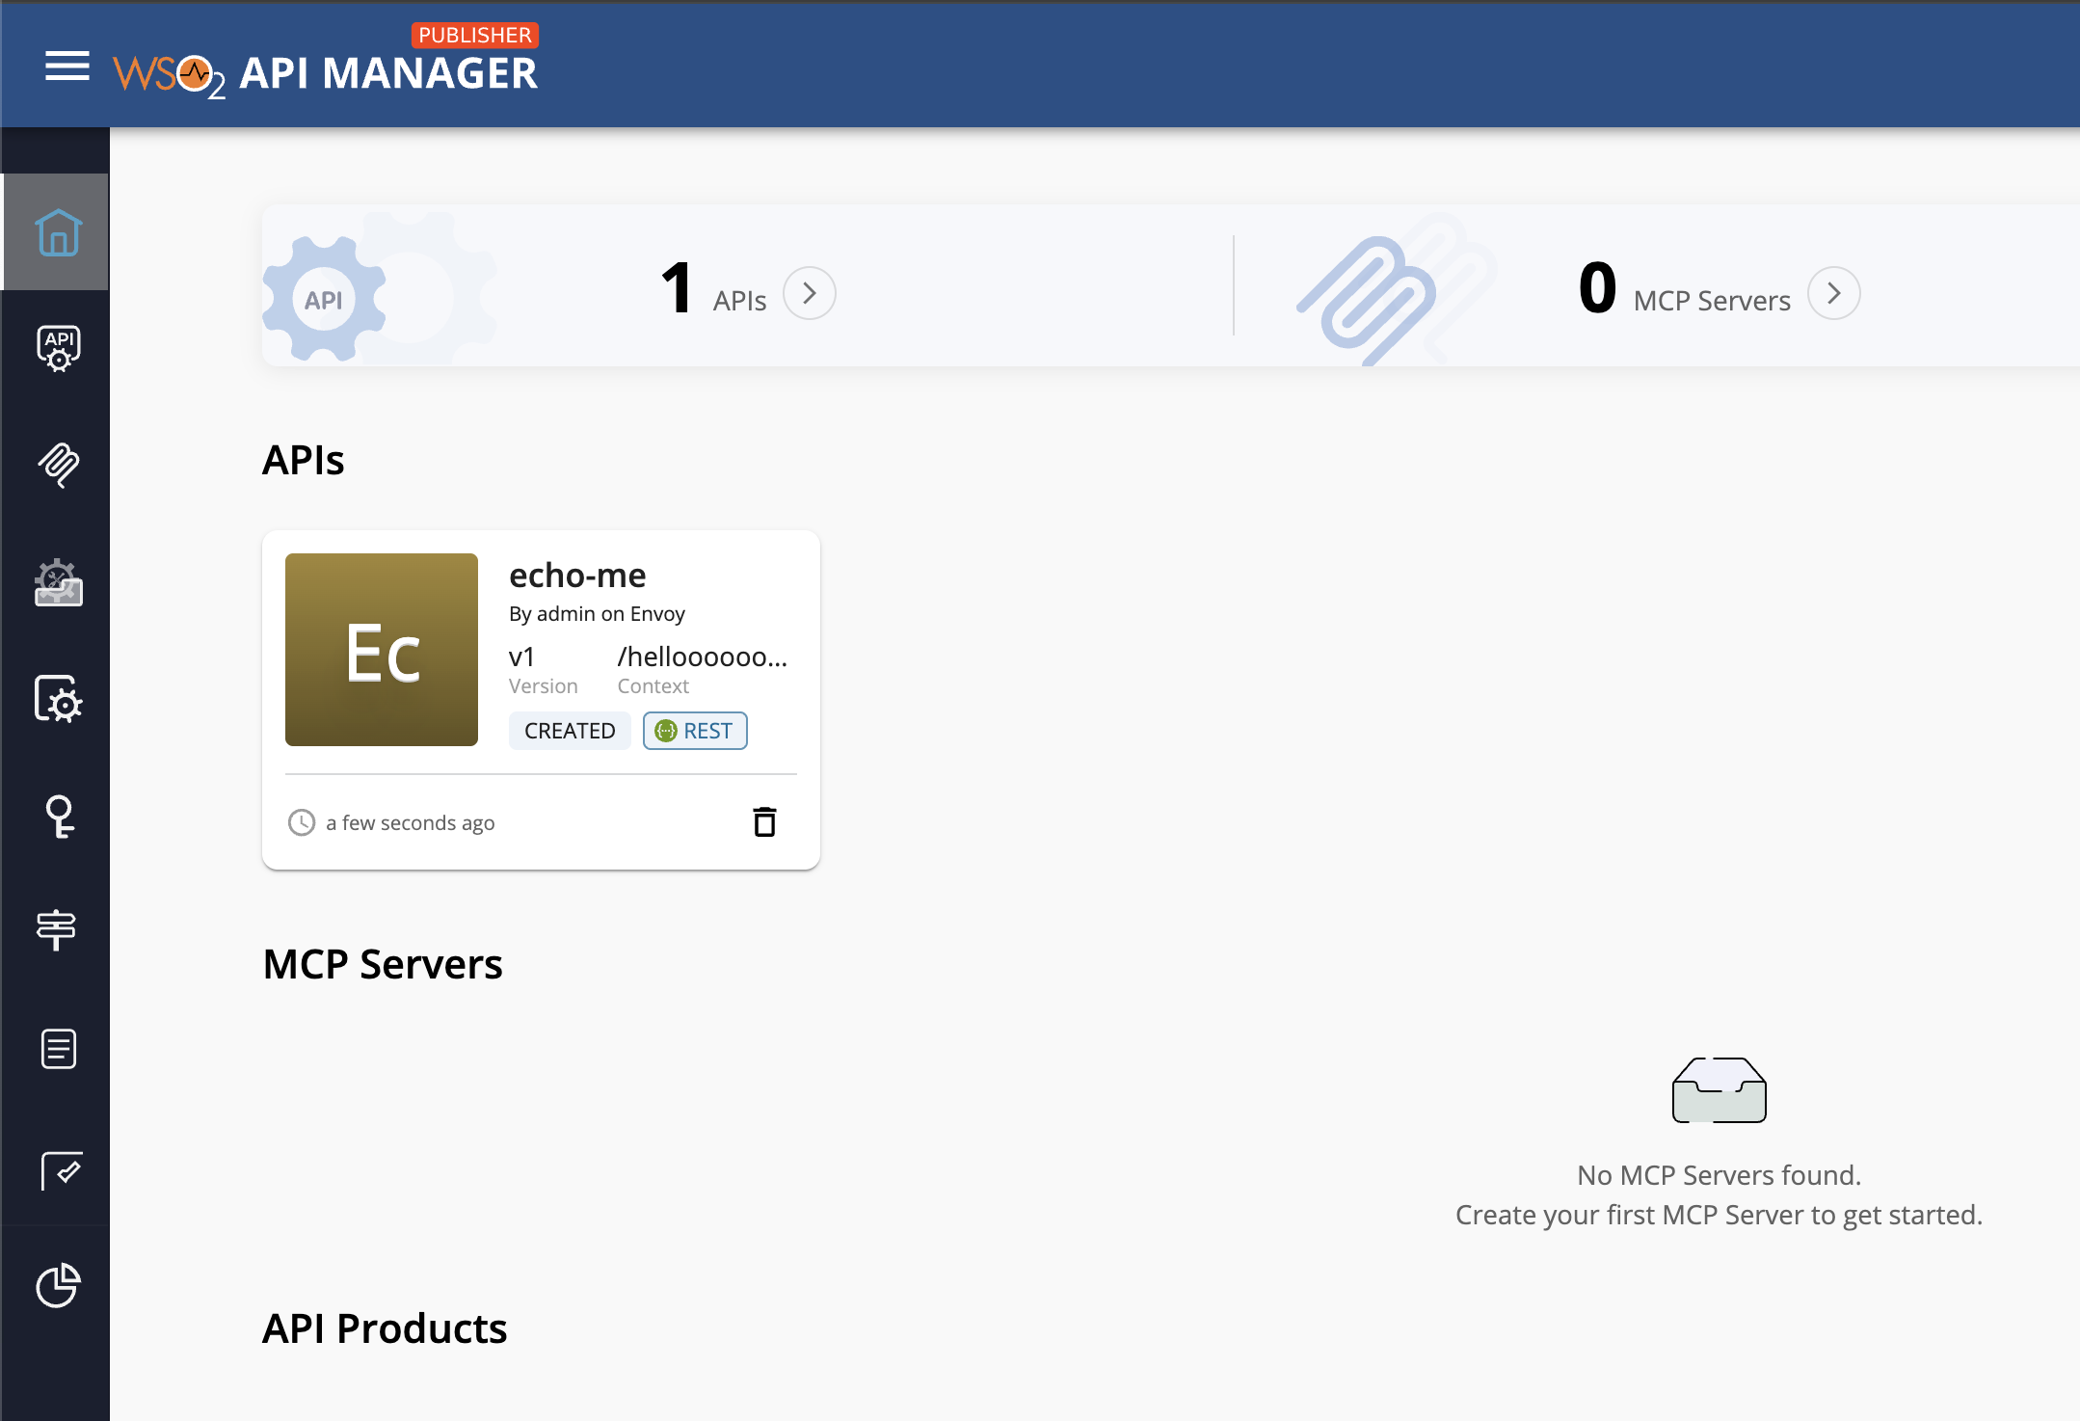Click the Home icon in sidebar

click(x=57, y=232)
